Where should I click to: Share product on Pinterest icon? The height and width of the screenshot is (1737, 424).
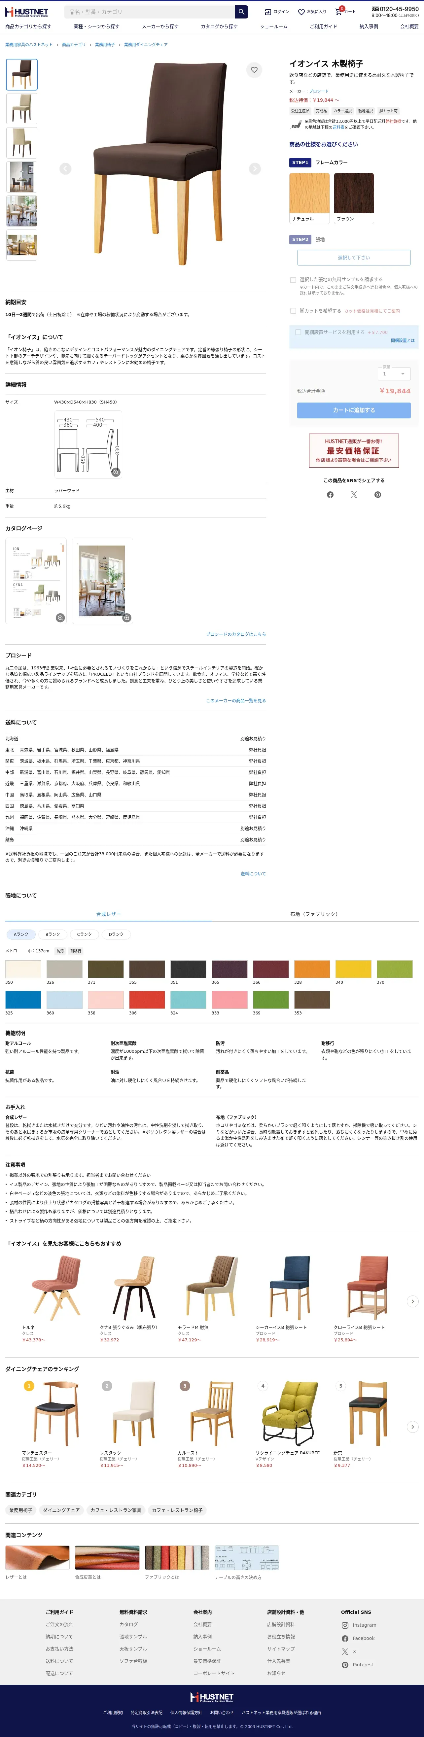377,495
